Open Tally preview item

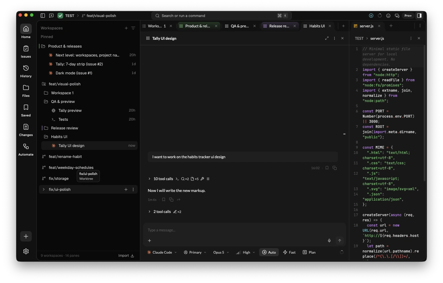(x=89, y=110)
